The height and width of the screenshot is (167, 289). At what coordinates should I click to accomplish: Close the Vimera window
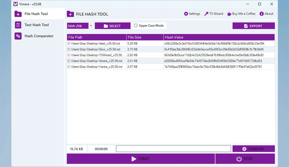[272, 4]
